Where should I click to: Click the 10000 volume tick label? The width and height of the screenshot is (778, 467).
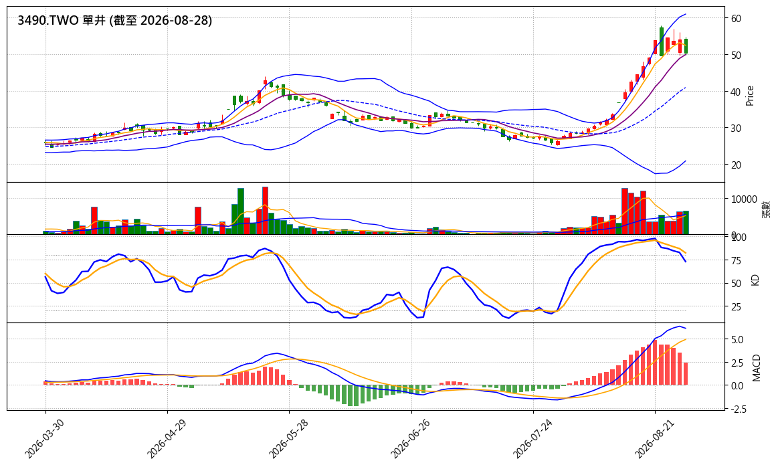(x=744, y=199)
